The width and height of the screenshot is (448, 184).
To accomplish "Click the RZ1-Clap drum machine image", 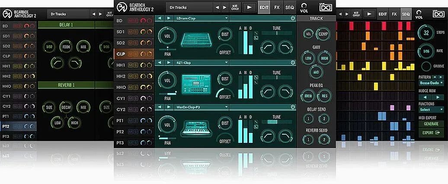I will [194, 83].
